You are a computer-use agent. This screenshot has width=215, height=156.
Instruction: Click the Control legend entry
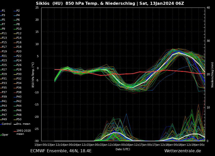point(6,124)
